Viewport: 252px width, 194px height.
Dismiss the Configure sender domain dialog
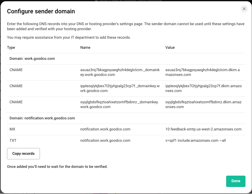point(244,9)
